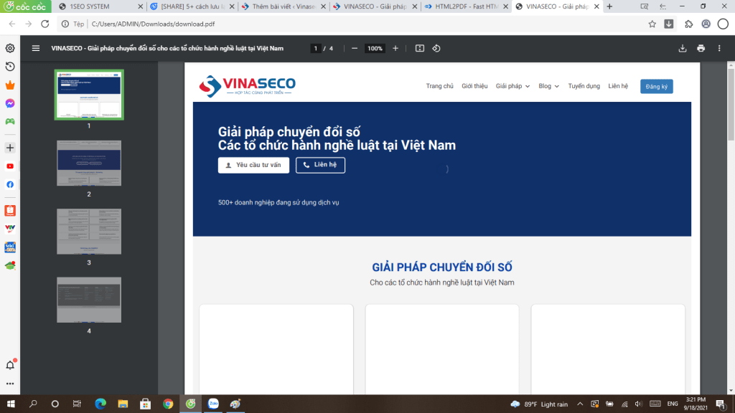Open Google Chrome from the taskbar
735x413 pixels.
point(168,404)
